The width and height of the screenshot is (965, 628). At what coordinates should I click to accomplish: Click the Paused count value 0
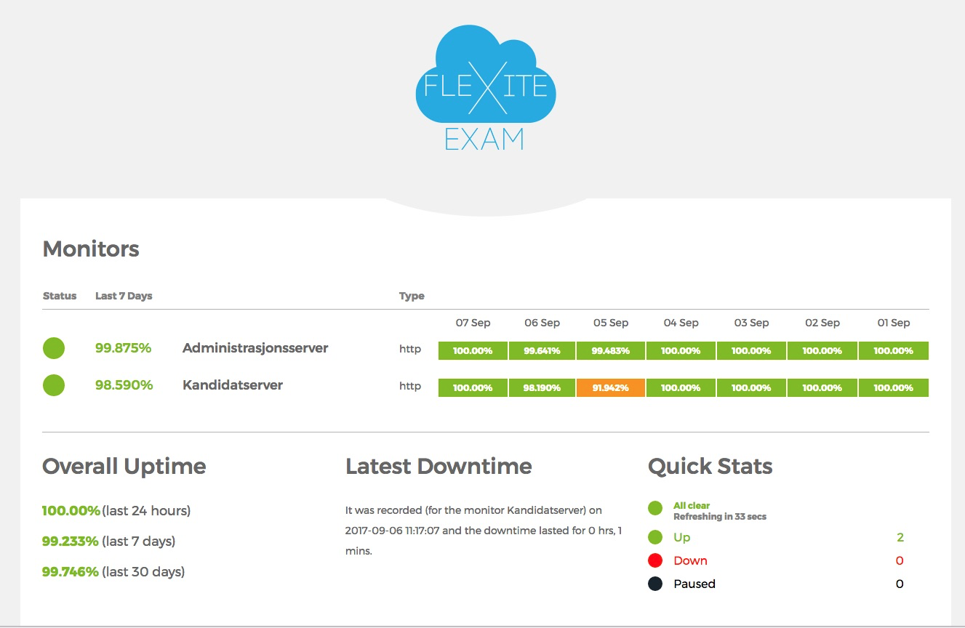pos(900,584)
